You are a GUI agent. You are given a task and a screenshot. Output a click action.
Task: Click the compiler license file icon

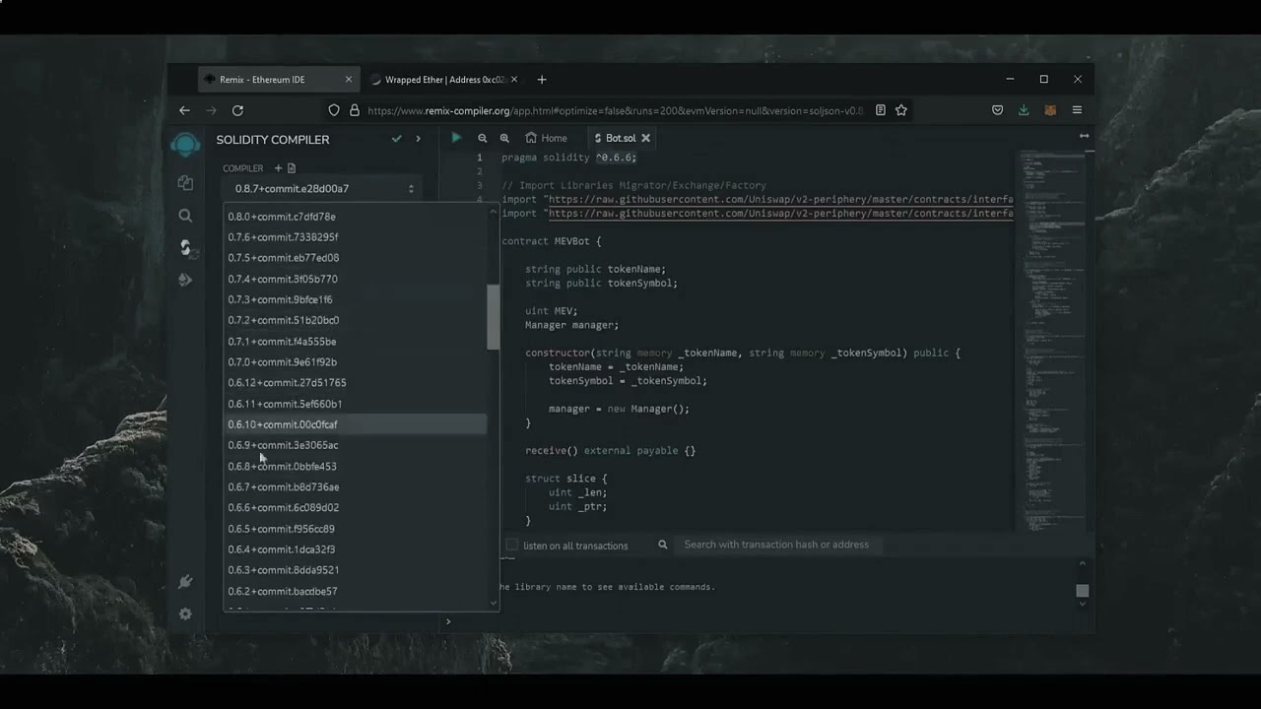(291, 168)
